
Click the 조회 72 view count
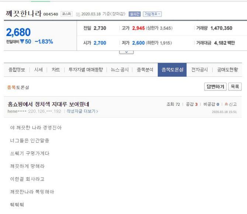coord(173,104)
